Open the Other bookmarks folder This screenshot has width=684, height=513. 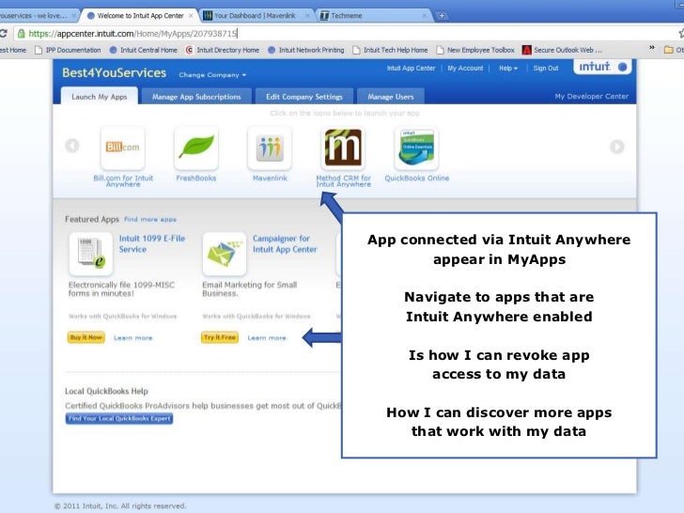(x=674, y=50)
